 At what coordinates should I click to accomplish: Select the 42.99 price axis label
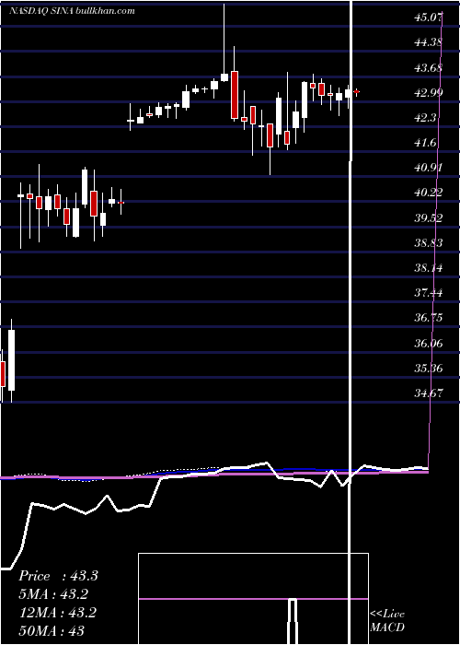(x=429, y=92)
